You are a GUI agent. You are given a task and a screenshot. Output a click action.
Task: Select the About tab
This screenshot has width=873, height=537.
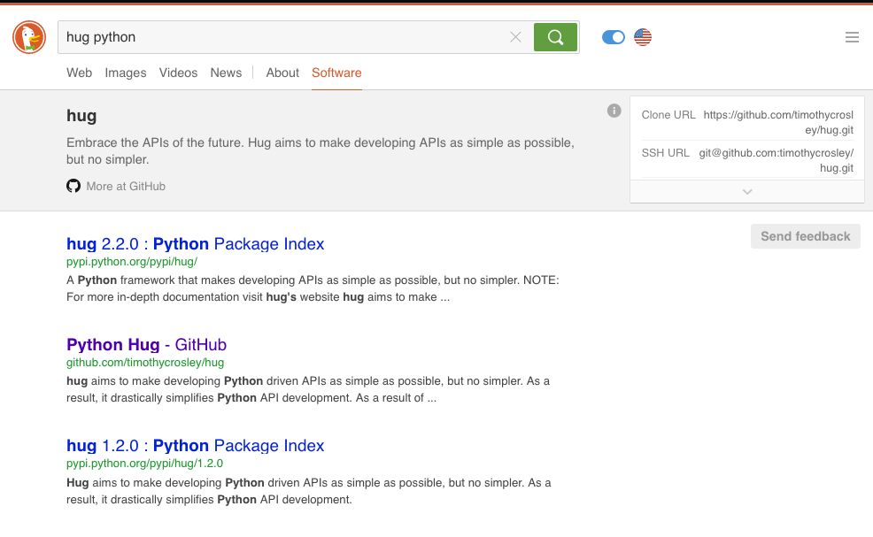click(282, 73)
